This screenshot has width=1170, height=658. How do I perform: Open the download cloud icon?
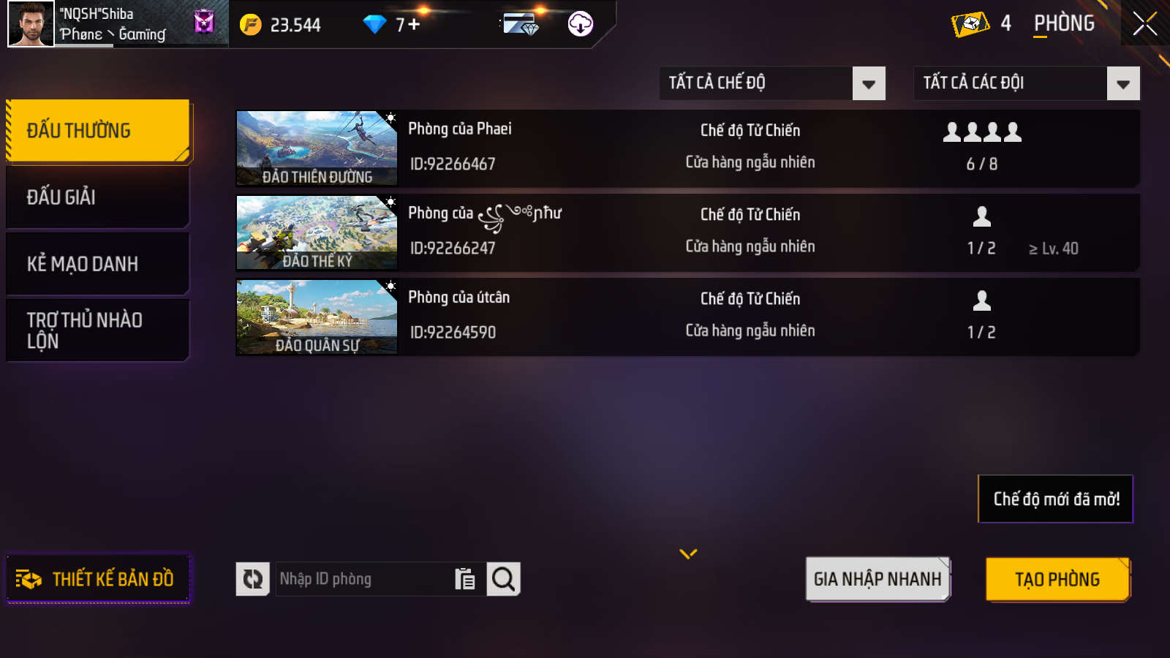coord(581,24)
